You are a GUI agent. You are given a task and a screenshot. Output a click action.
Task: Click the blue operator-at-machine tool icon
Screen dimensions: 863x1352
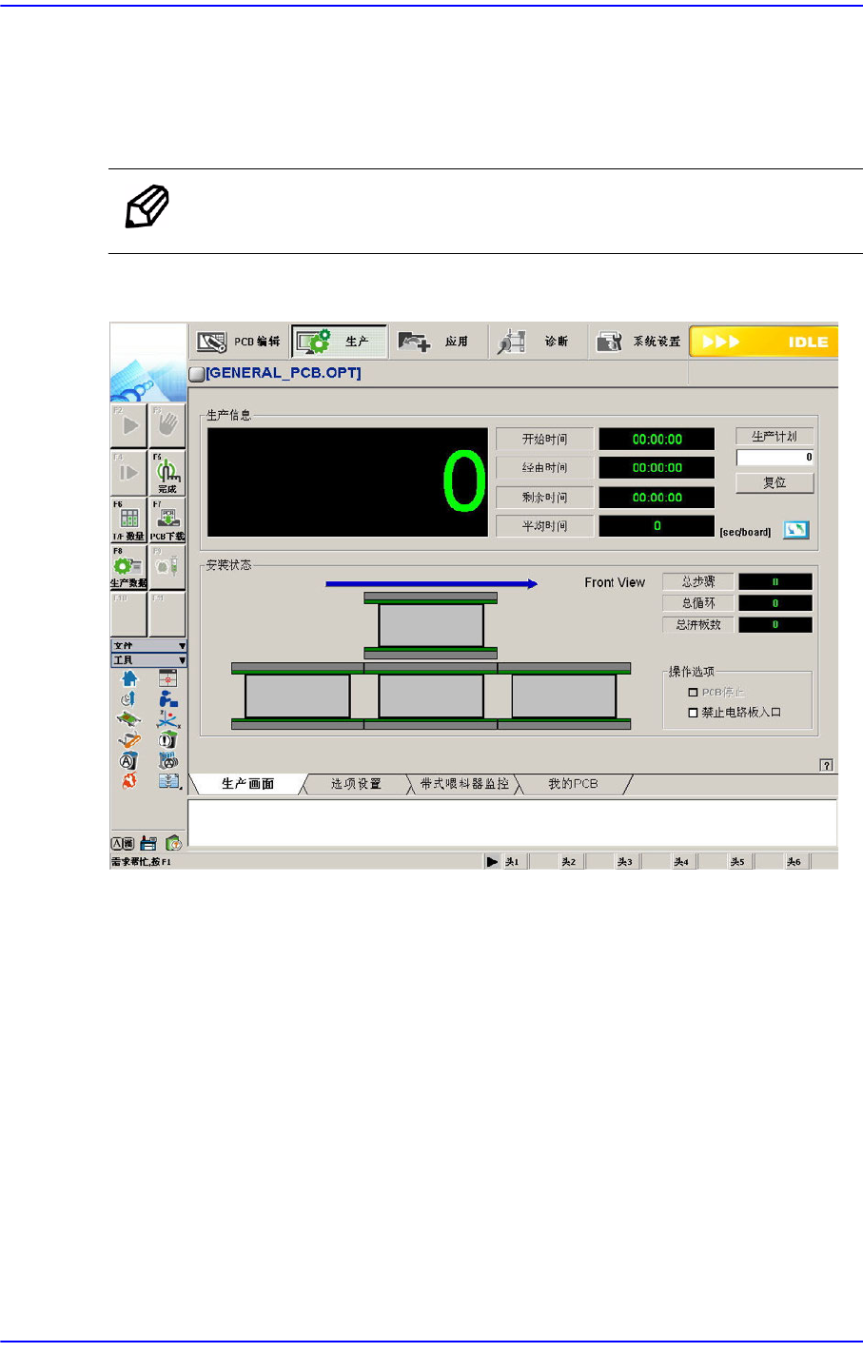click(x=168, y=699)
